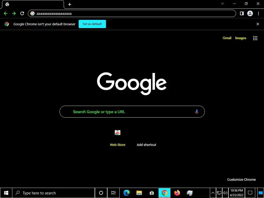This screenshot has width=264, height=198.
Task: Click the Web Store label
Action: coord(118,145)
